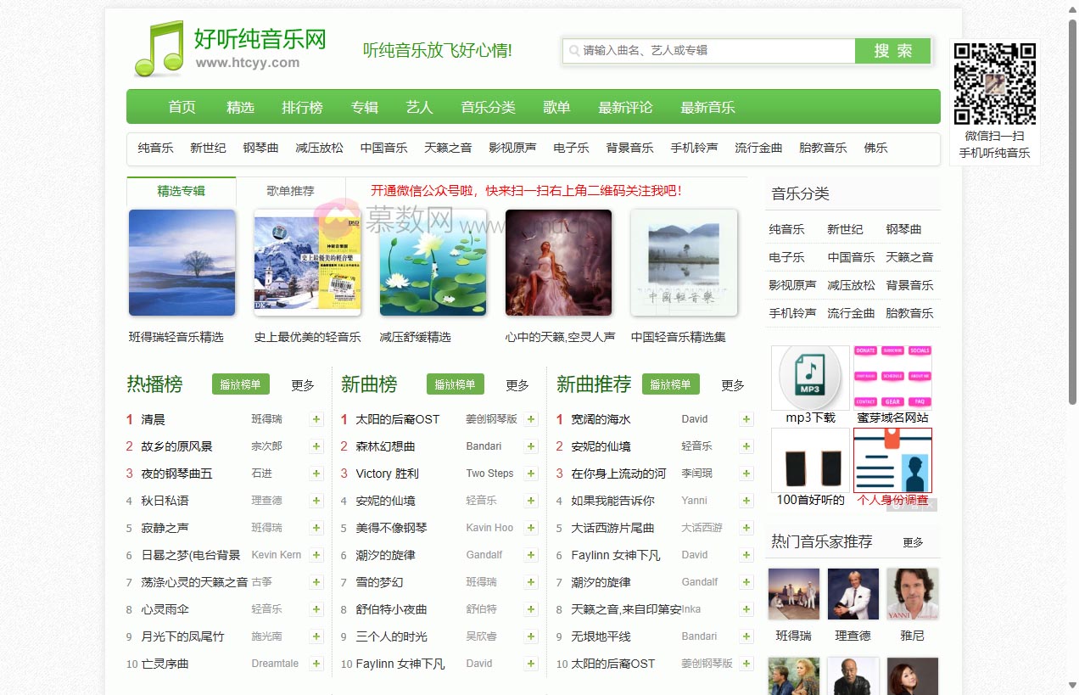The height and width of the screenshot is (695, 1079).
Task: Open the 排行榜 menu item
Action: 302,107
